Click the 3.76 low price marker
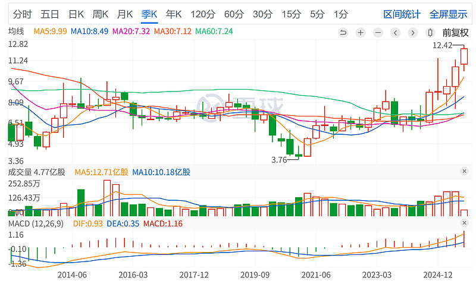Viewport: 476px width, 284px height. 279,160
